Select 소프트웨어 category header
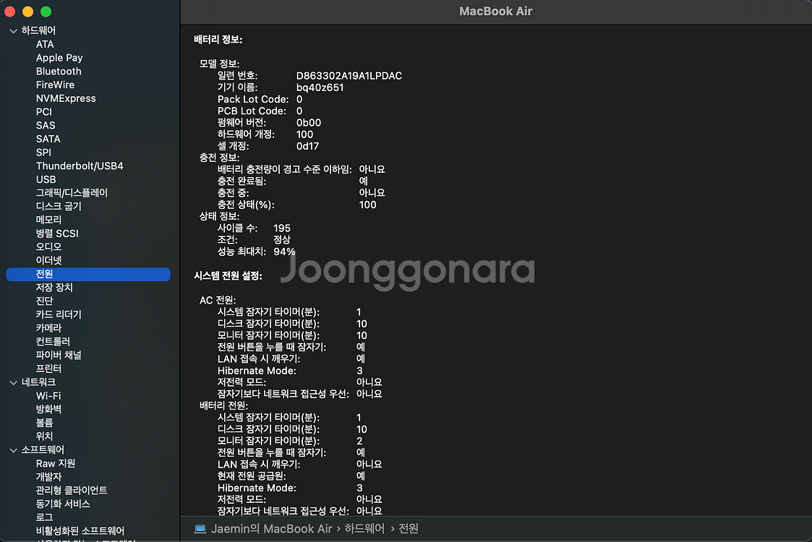This screenshot has width=812, height=542. [43, 449]
